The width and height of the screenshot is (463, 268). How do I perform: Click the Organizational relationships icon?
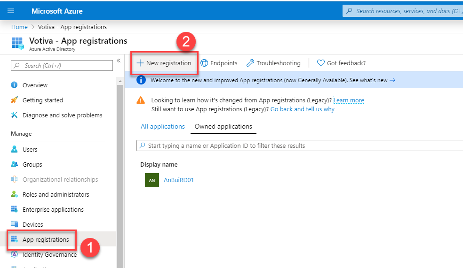click(14, 179)
